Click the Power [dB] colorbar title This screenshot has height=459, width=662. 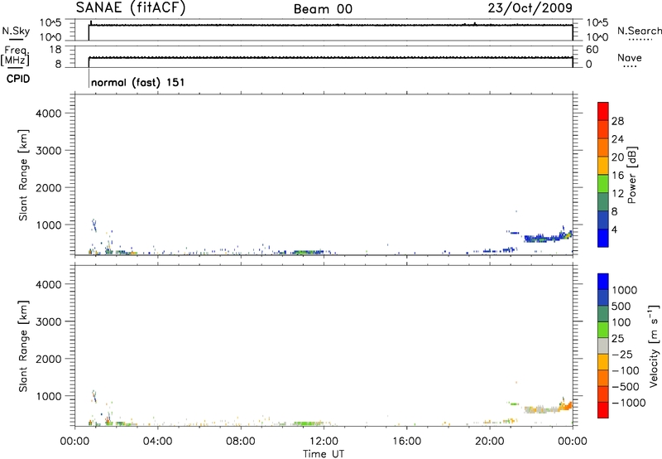631,175
